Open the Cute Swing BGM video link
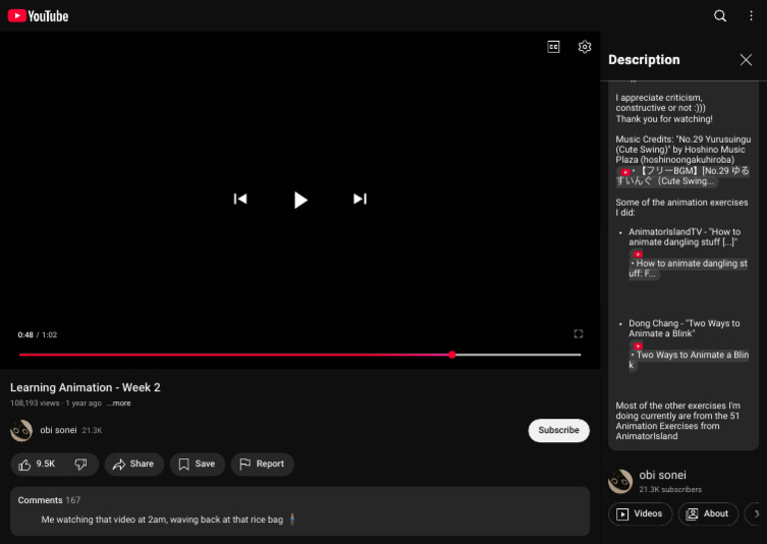Screen dimensions: 767x544 (682, 176)
